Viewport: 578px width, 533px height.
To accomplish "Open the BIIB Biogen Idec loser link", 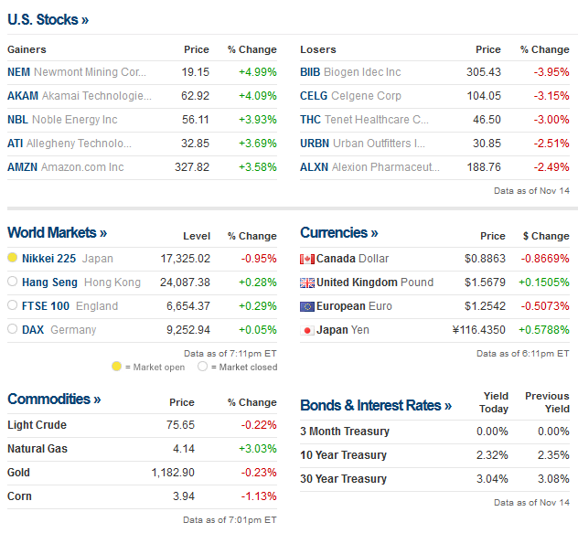I will click(350, 72).
